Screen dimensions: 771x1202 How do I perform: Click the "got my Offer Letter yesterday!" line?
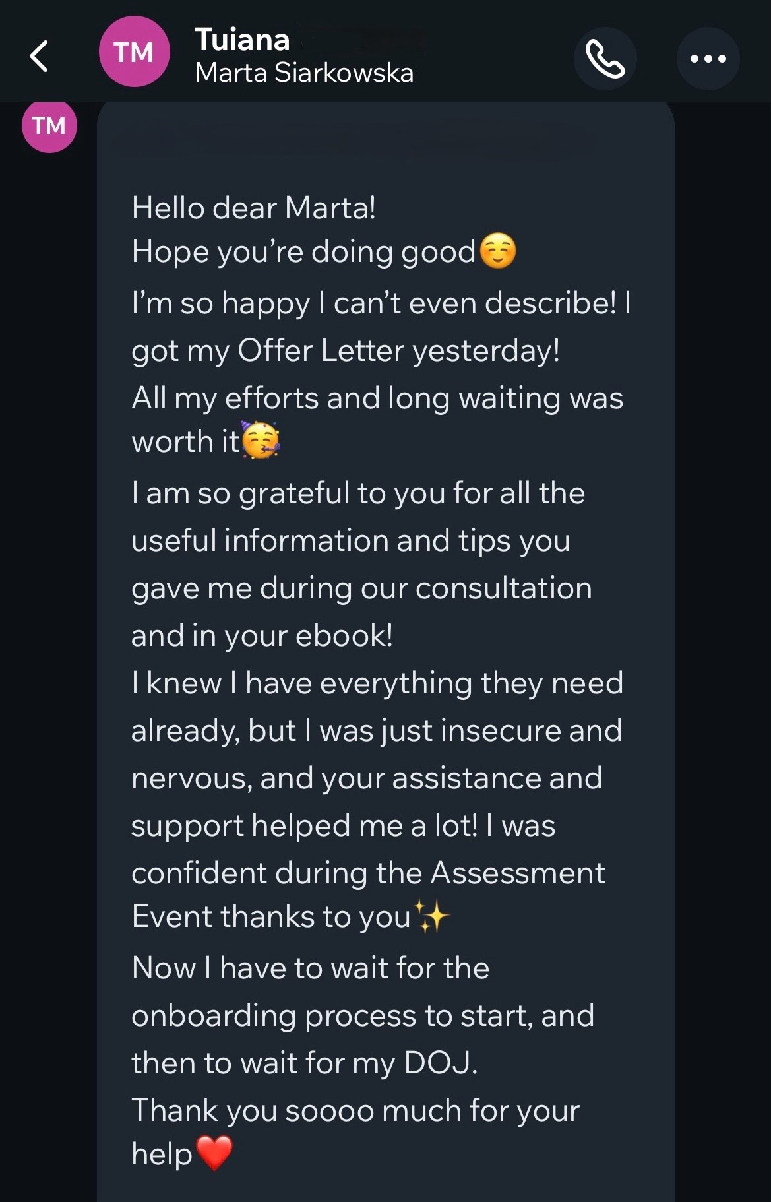click(x=346, y=350)
